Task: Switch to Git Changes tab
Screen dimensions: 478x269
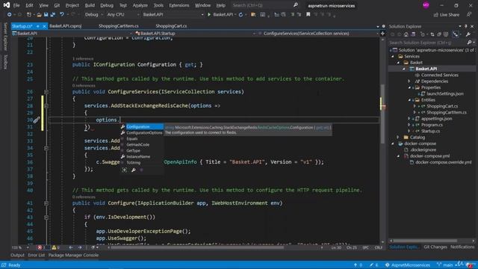Action: 435,247
